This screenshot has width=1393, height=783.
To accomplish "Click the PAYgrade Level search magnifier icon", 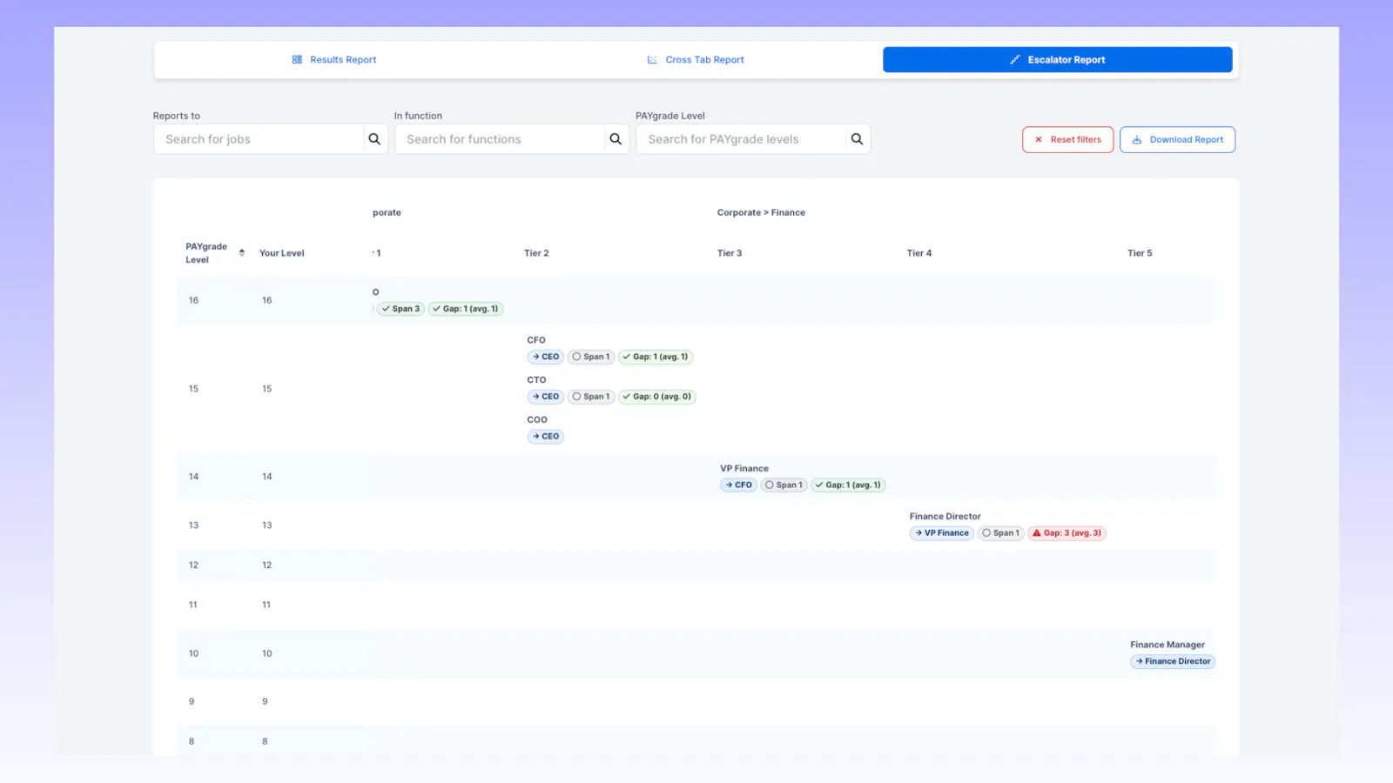I will 858,139.
